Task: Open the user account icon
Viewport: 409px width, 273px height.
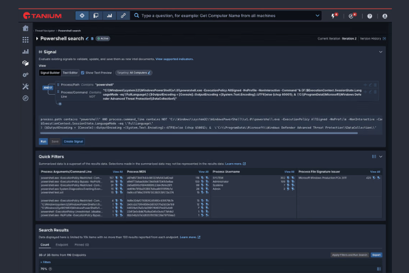Action: click(x=384, y=16)
